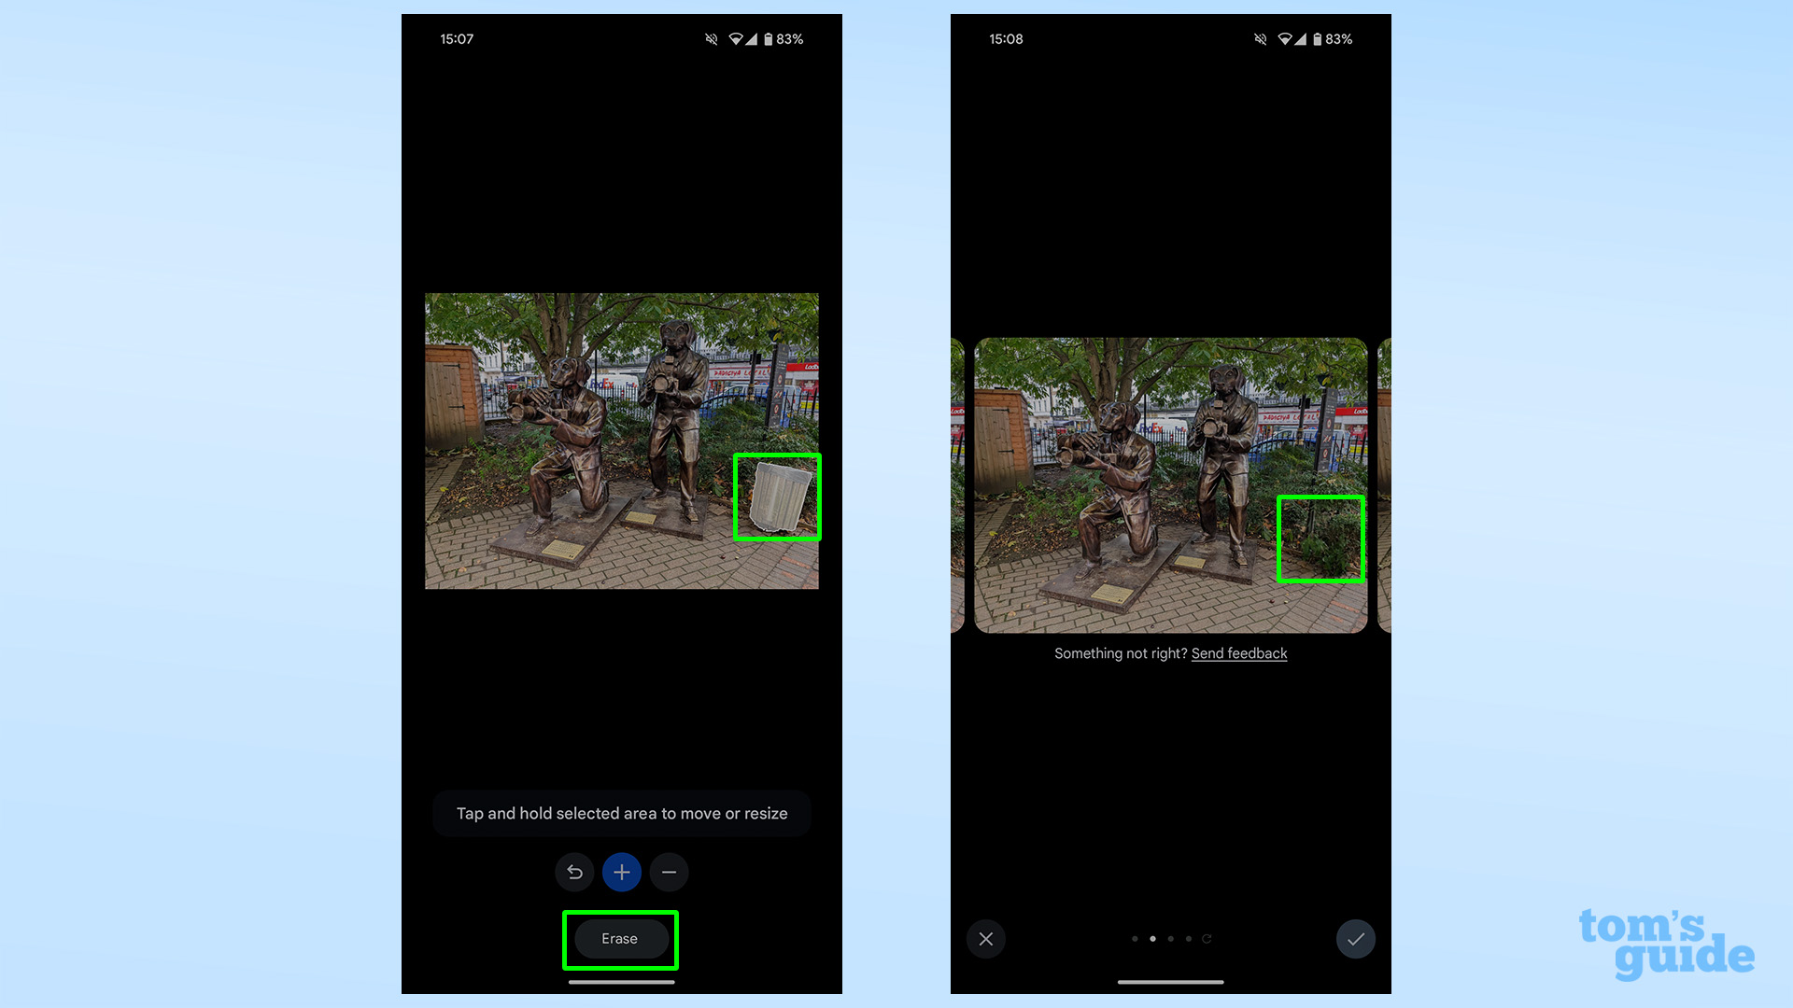
Task: Tap signal strength icon in status bar
Action: 760,38
